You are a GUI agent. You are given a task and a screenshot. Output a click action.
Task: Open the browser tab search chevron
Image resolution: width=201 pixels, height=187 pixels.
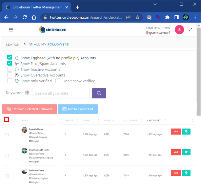[x=155, y=4]
